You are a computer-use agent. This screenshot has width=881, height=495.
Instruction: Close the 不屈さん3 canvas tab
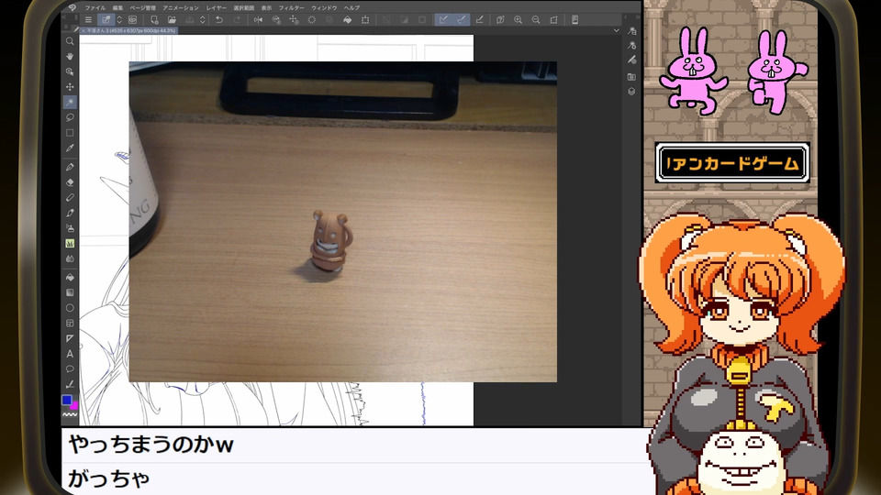tap(84, 30)
